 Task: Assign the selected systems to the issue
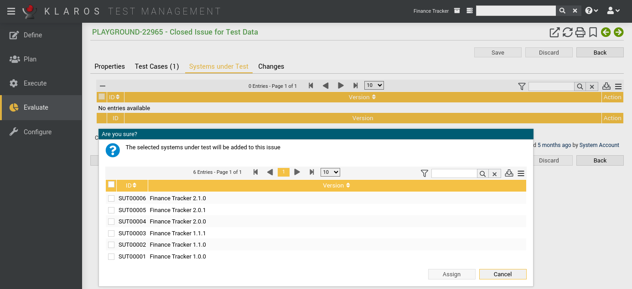[x=451, y=274]
